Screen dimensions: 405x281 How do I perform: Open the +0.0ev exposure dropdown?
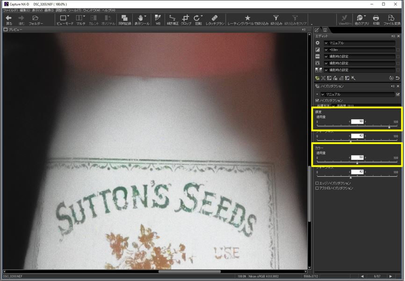(360, 50)
